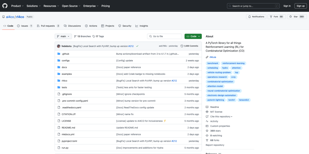Click the Sign up button
Viewport: 309px width, 154px height.
[x=301, y=6]
